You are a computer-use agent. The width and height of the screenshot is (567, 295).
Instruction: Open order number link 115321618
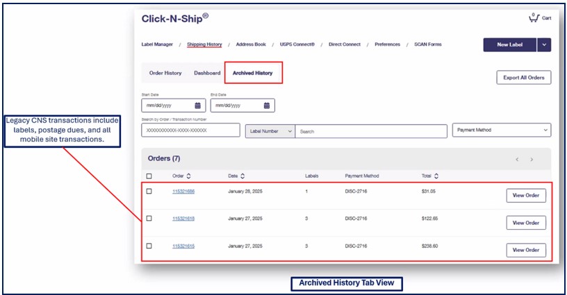click(183, 219)
